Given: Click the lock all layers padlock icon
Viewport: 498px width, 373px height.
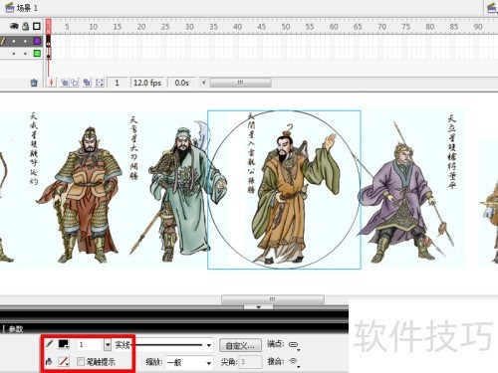Looking at the screenshot, I should point(25,26).
